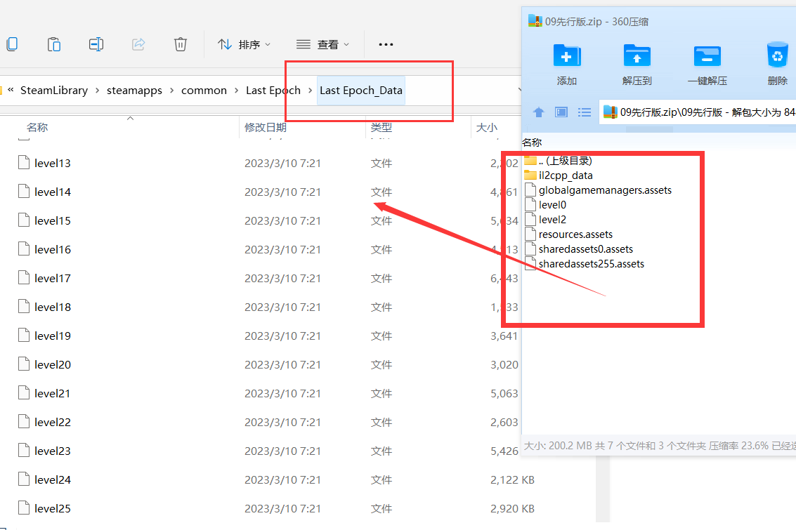The height and width of the screenshot is (530, 796).
Task: Open the three-dots more options menu
Action: click(386, 45)
